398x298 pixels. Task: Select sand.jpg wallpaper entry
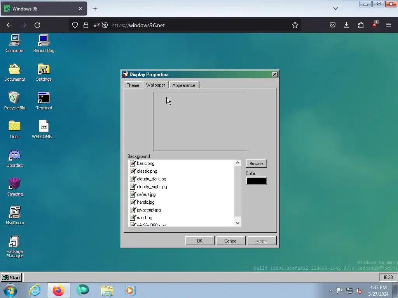[x=182, y=218]
